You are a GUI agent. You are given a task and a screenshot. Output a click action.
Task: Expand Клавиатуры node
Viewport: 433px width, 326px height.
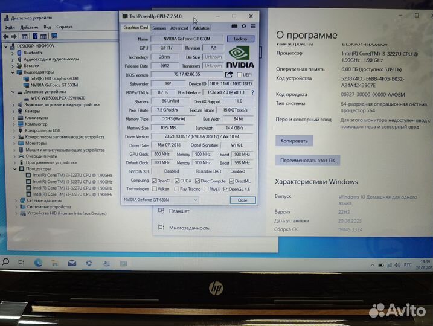tap(14, 118)
